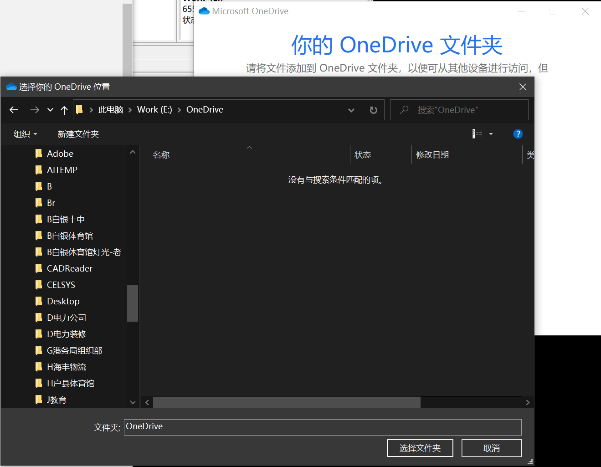
Task: Open help with question mark icon
Action: (x=518, y=134)
